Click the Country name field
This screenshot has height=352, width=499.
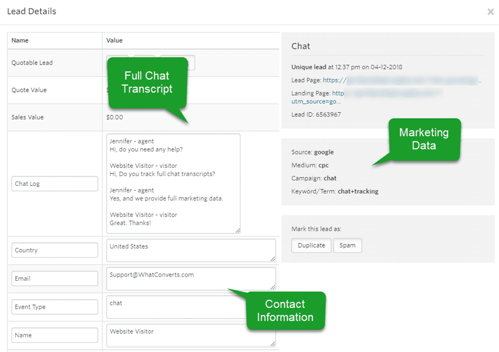(55, 250)
